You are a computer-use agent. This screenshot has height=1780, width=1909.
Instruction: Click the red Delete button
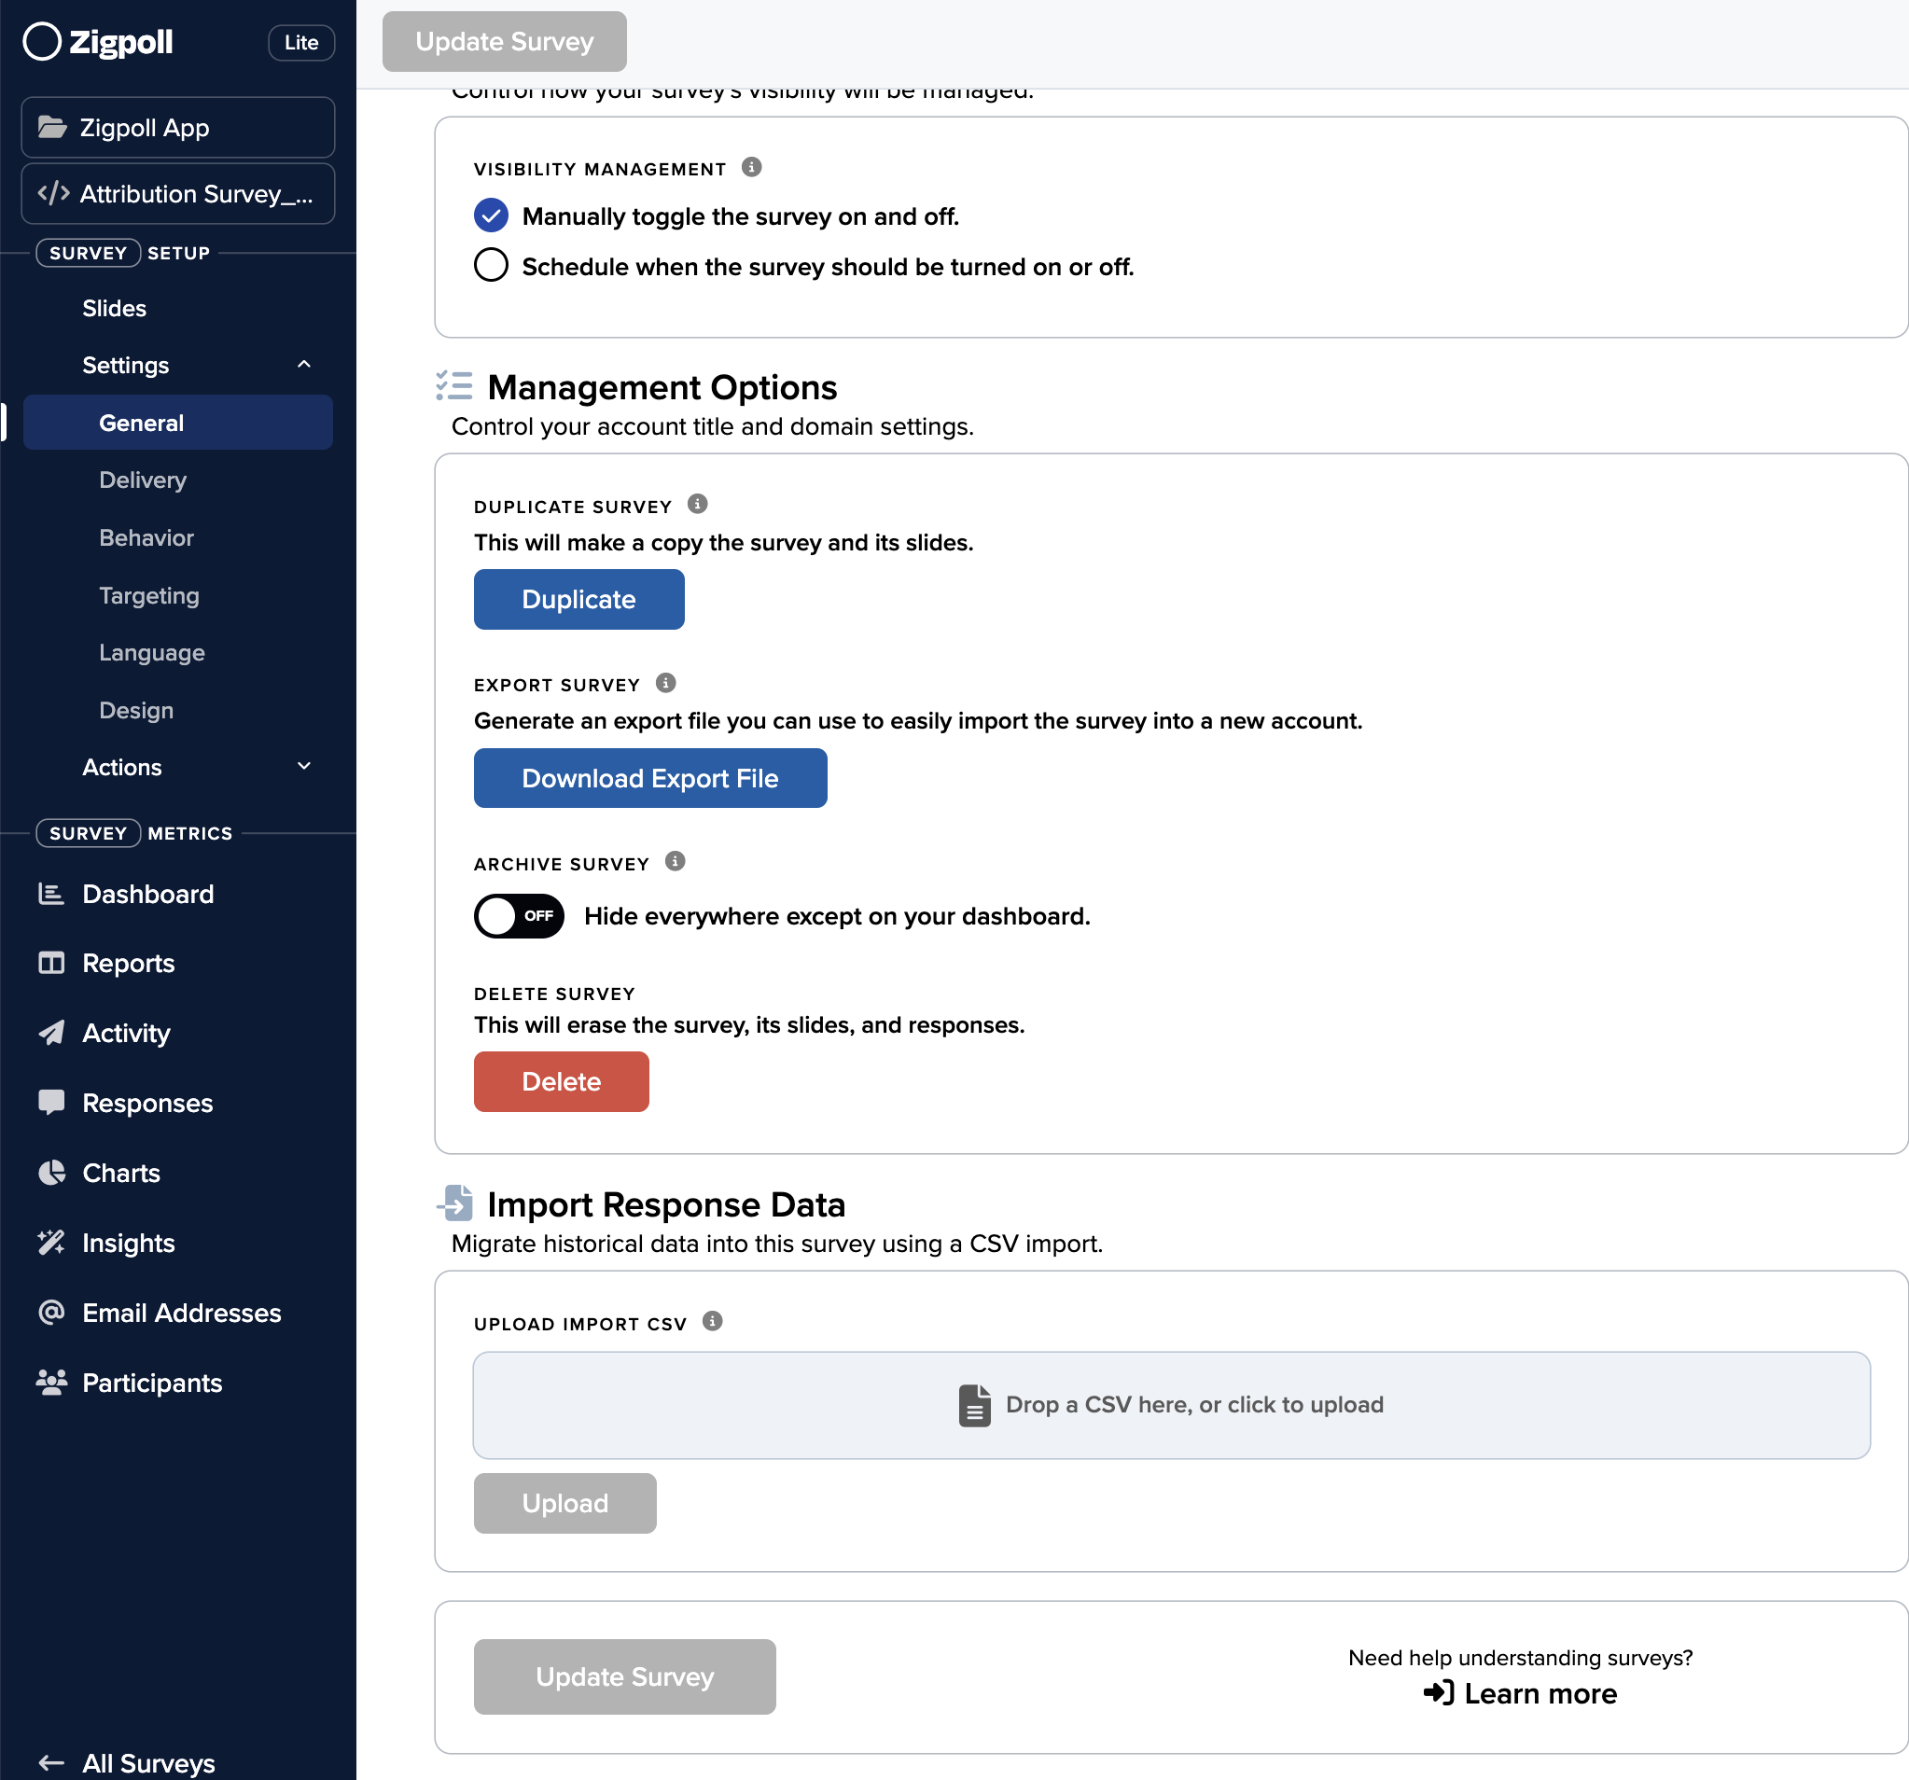(561, 1081)
